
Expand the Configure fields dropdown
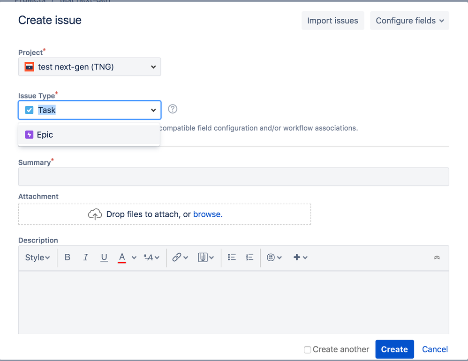[409, 21]
